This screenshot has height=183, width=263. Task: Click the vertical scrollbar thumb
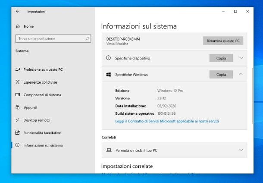pos(253,96)
